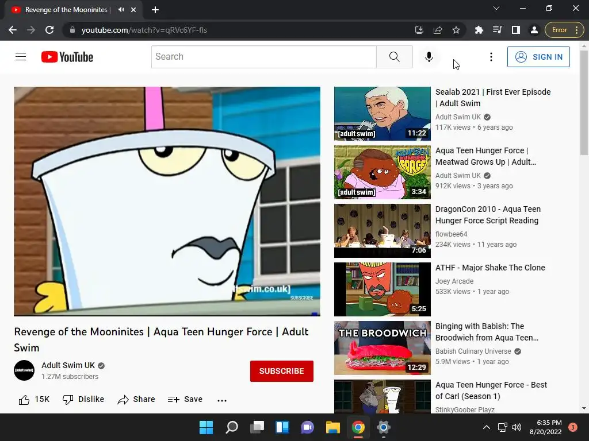589x441 pixels.
Task: Open Chrome profile avatar icon
Action: click(x=534, y=30)
